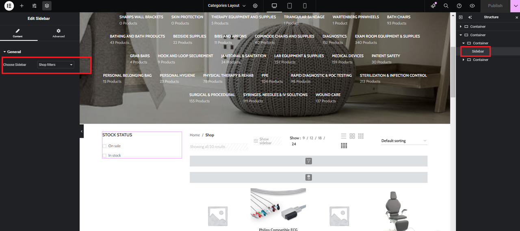Show 12 products per page

(312, 138)
